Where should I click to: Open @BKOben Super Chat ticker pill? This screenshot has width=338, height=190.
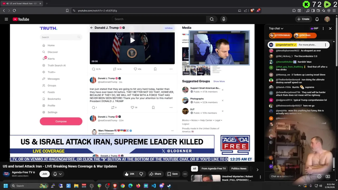pyautogui.click(x=305, y=35)
